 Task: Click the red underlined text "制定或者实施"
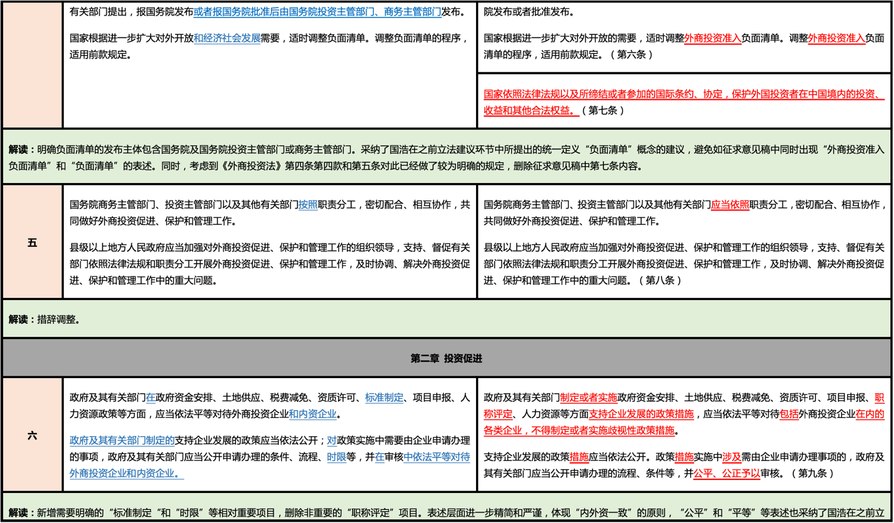589,397
